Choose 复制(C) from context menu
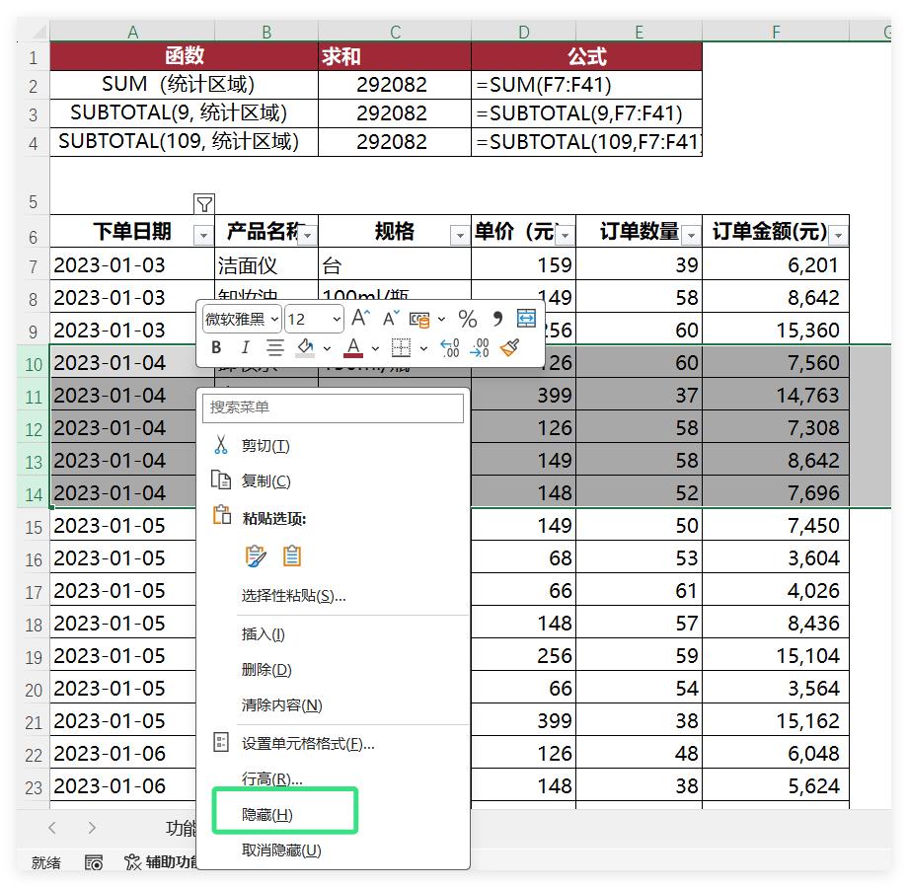 [x=333, y=480]
